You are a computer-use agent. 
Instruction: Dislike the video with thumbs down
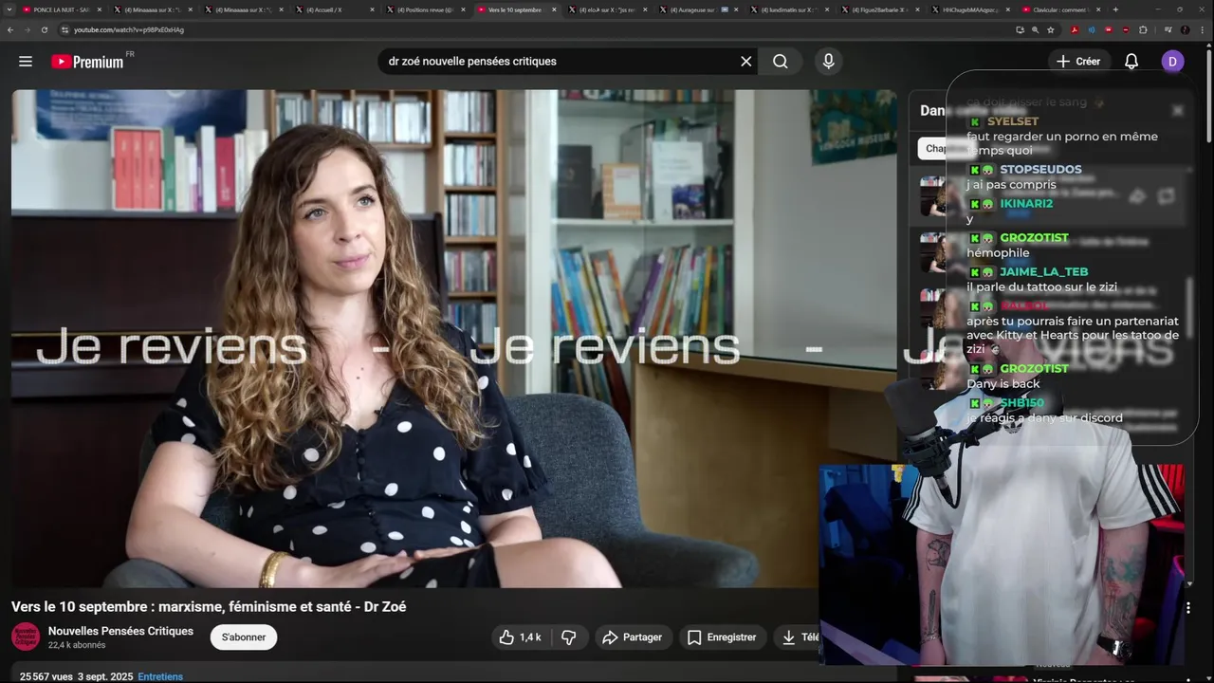569,637
